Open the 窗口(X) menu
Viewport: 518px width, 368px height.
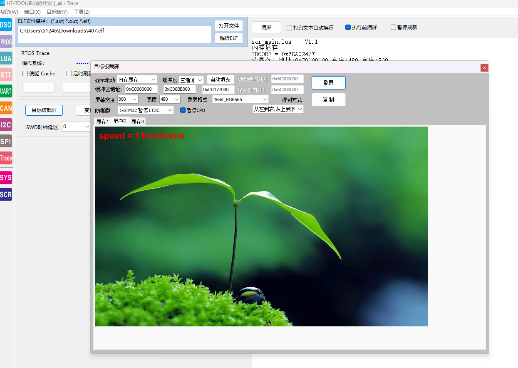click(x=32, y=12)
